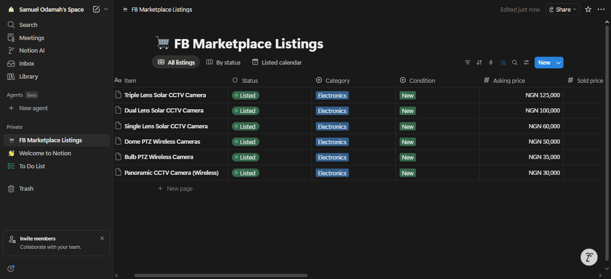This screenshot has height=279, width=611.
Task: Click the lightning bolt automations icon
Action: 491,62
